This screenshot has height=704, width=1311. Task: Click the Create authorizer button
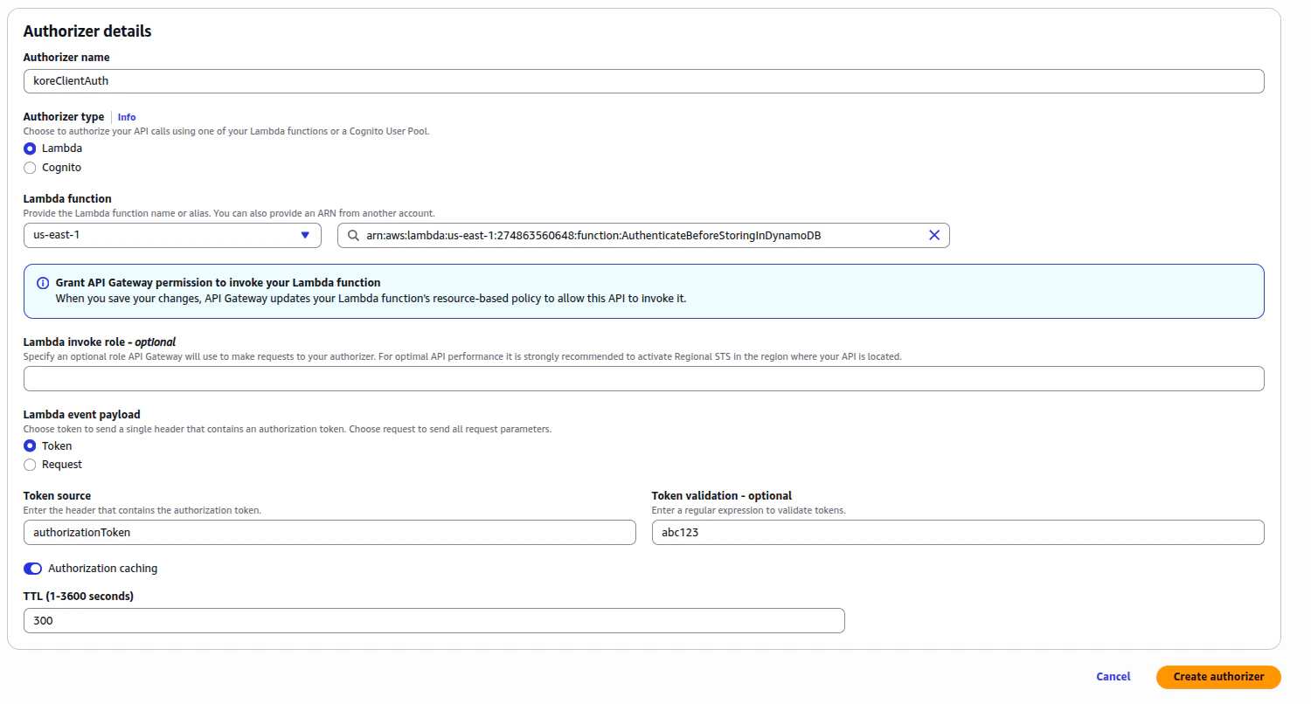coord(1217,676)
